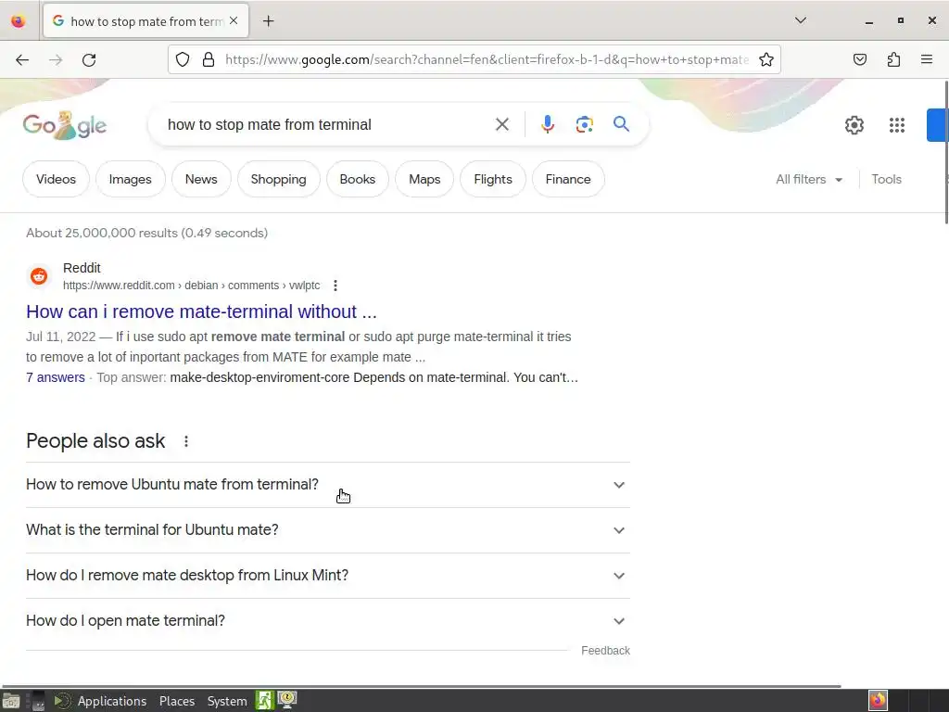Expand 'How do I remove mate desktop from Linux Mint?'

pyautogui.click(x=327, y=576)
